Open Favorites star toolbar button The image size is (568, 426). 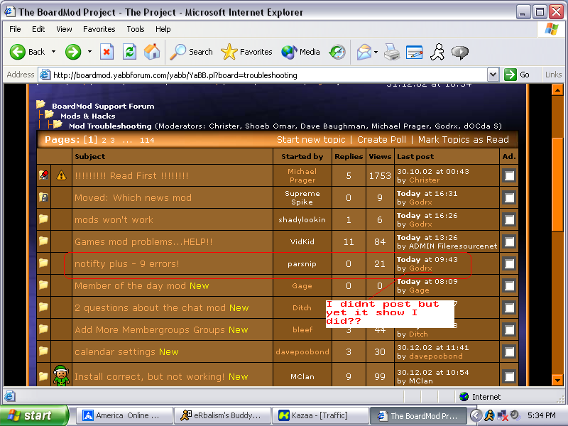pos(246,52)
